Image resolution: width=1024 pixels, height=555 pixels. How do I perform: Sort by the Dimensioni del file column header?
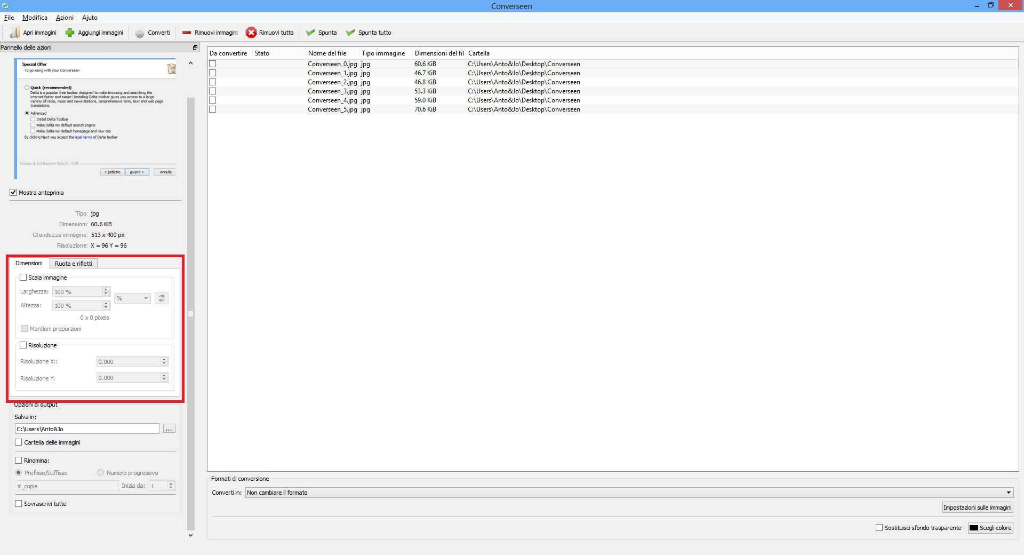(440, 53)
